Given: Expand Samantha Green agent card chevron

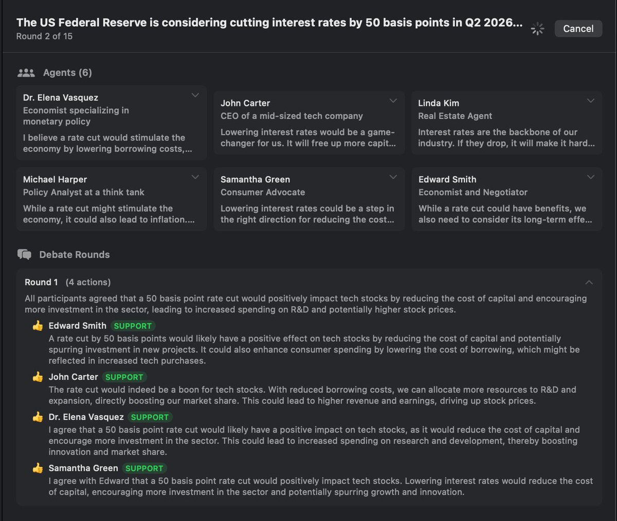Looking at the screenshot, I should pyautogui.click(x=393, y=177).
